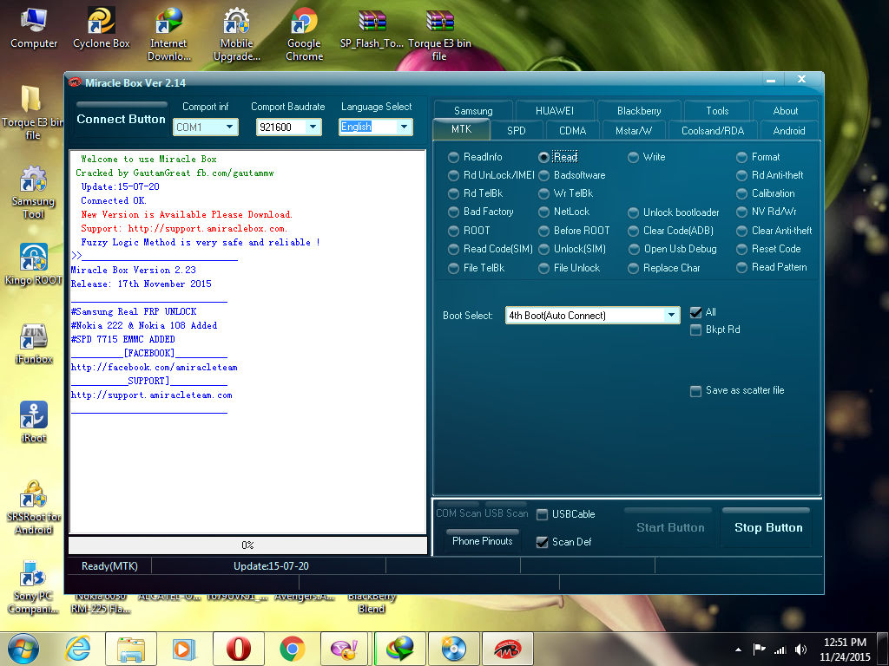The image size is (889, 666).
Task: Open Sony PC Companion shortcut
Action: (34, 587)
